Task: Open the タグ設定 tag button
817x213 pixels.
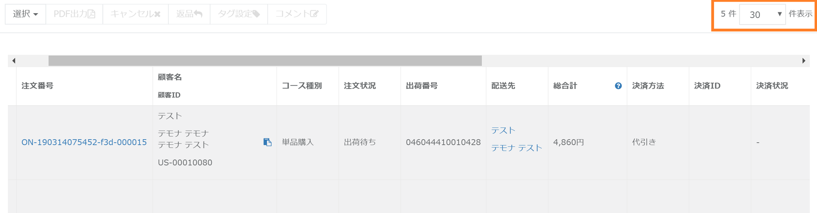Action: 239,14
